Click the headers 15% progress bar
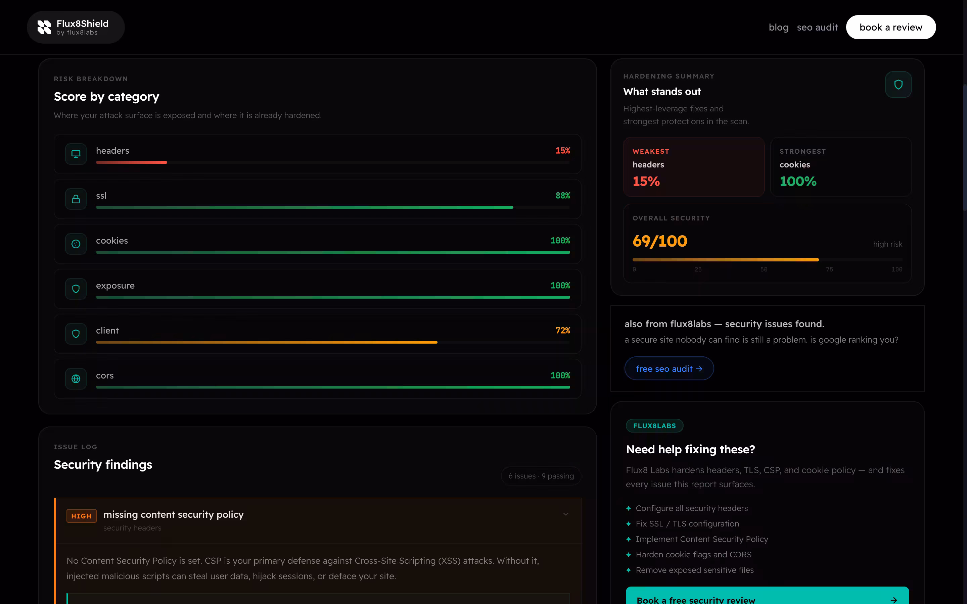This screenshot has width=967, height=604. pyautogui.click(x=333, y=163)
